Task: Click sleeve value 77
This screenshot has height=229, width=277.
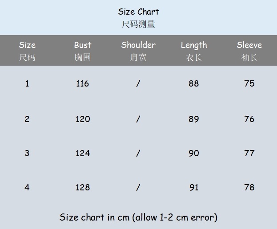Action: [x=249, y=153]
